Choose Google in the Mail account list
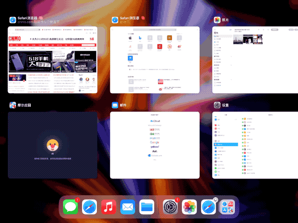Viewport: 298px width, 223px height. pos(154,142)
